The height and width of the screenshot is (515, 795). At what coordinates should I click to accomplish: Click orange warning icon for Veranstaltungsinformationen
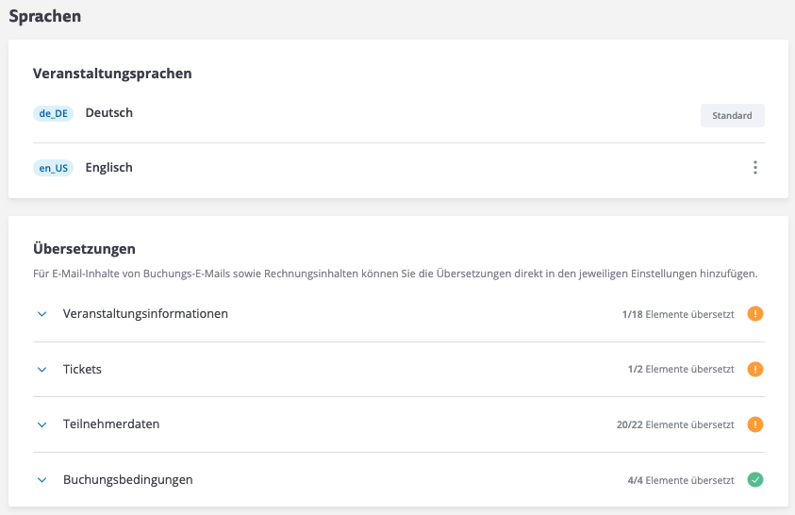point(755,314)
